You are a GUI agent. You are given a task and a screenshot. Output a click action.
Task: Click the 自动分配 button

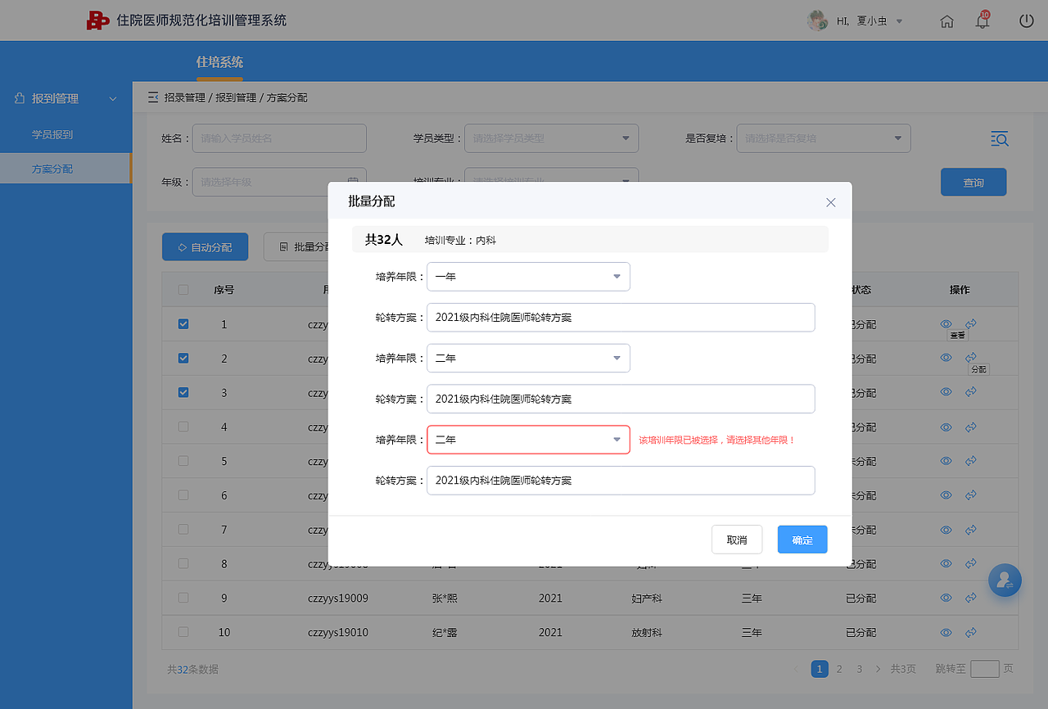[206, 246]
